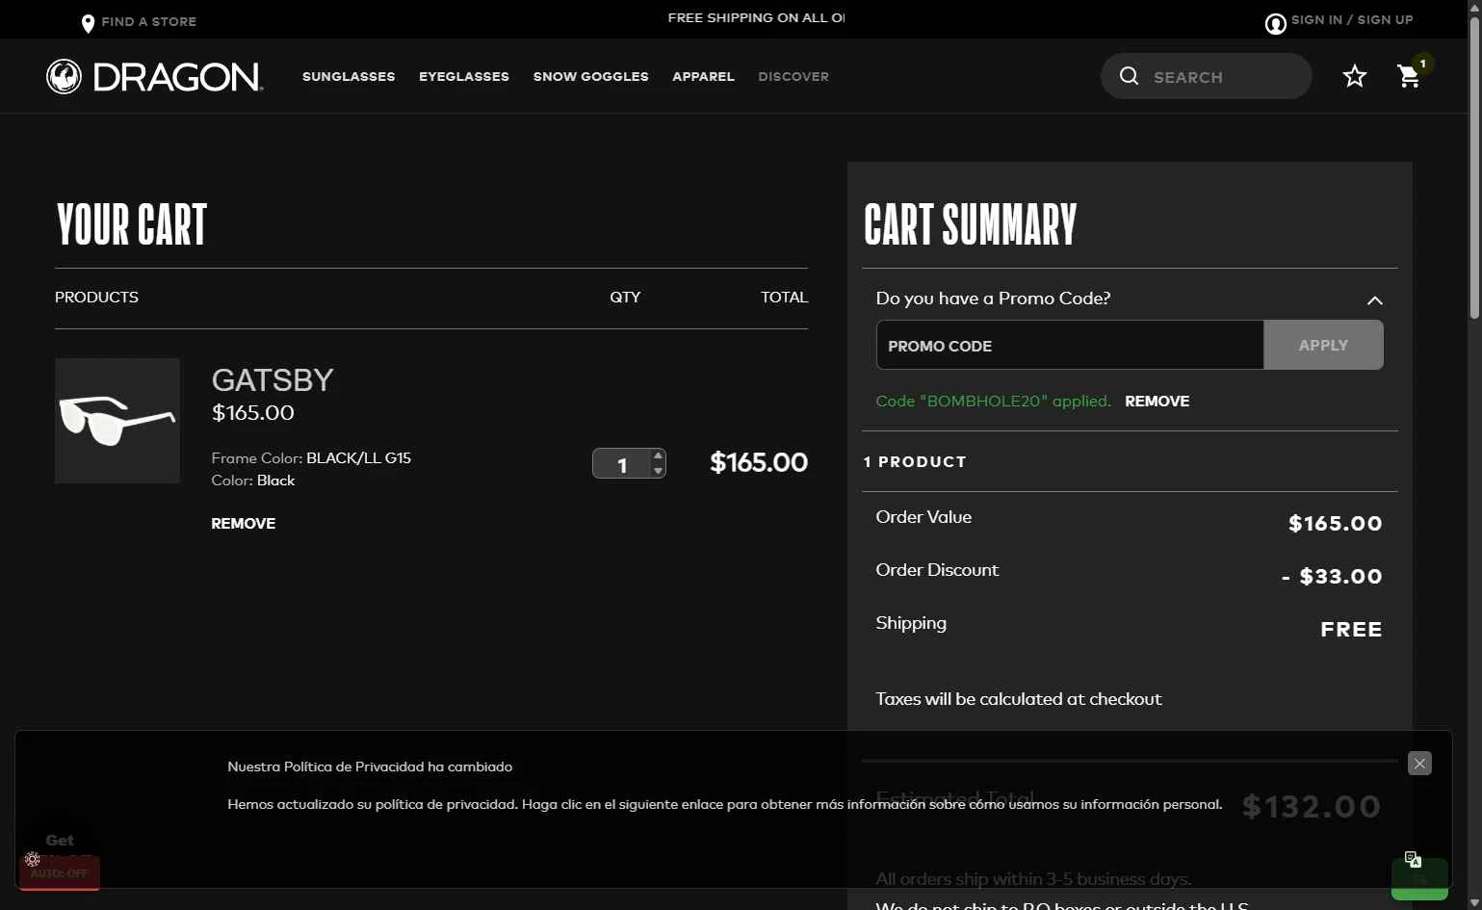This screenshot has height=910, width=1482.
Task: Click the translate icon at bottom right
Action: tap(1413, 859)
